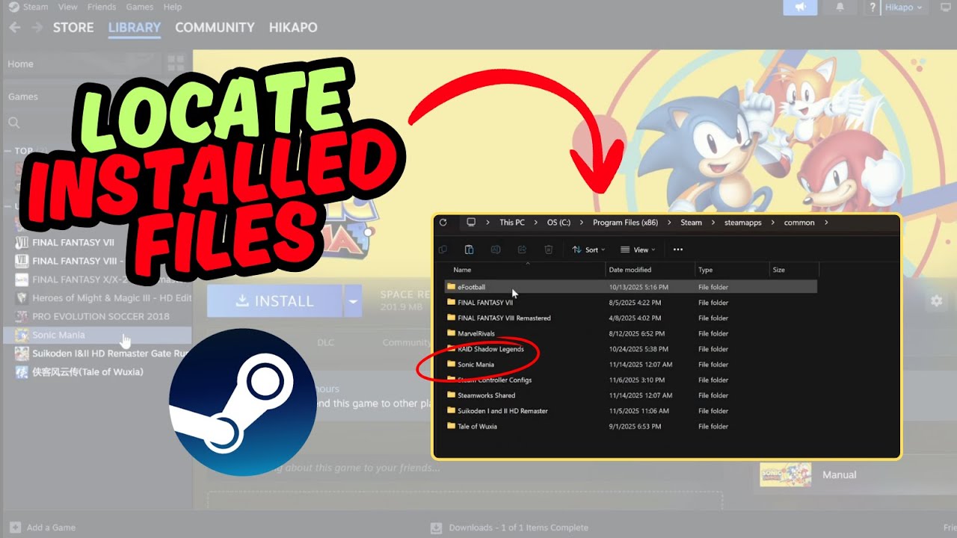Go forward with Steam's right arrow
This screenshot has width=957, height=538.
(x=36, y=28)
